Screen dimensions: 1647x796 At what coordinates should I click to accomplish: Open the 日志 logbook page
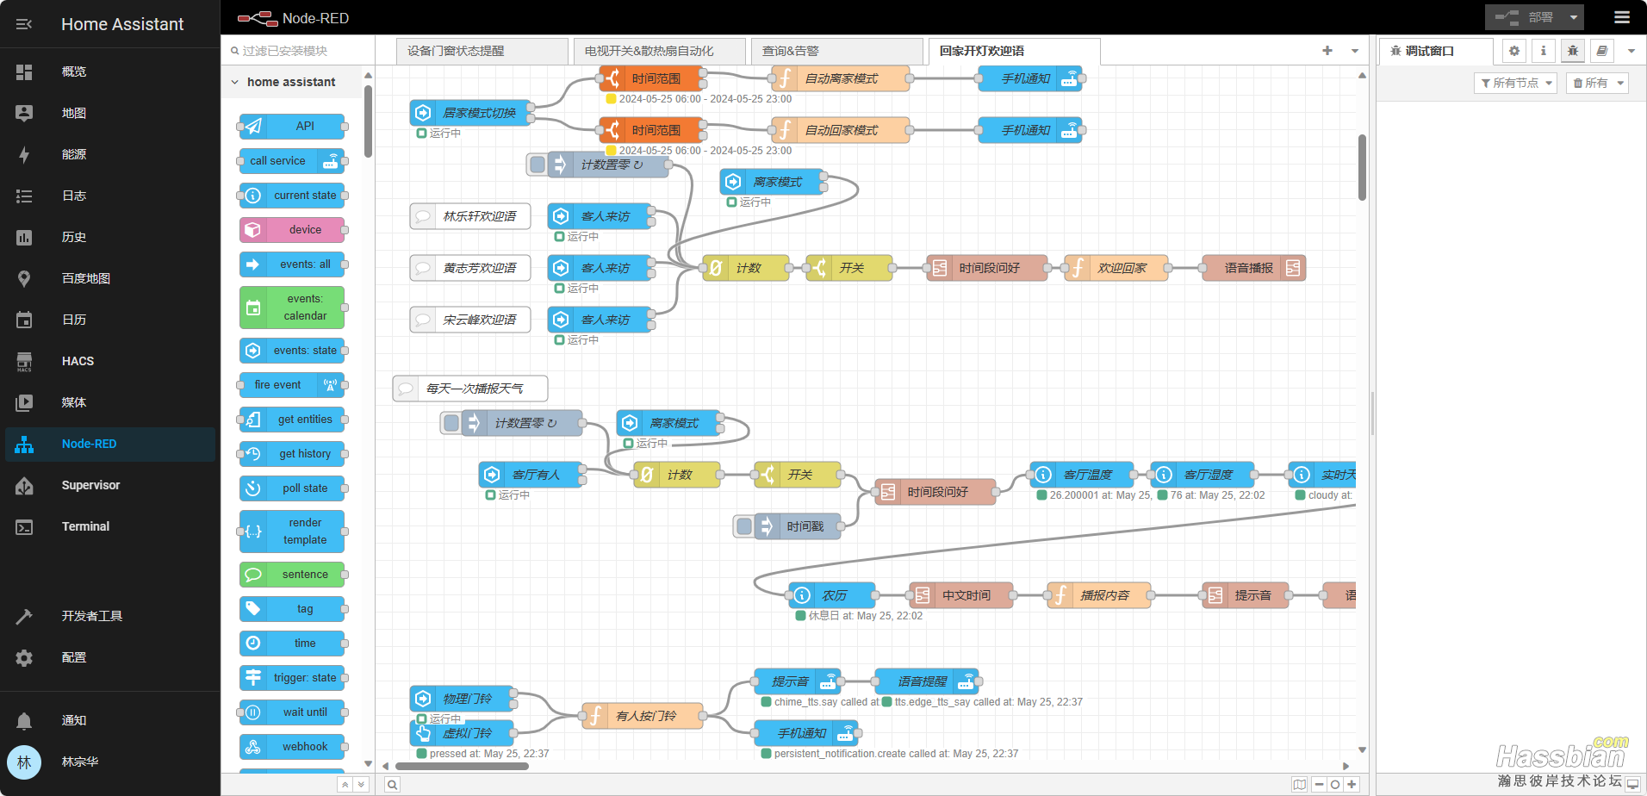[110, 196]
